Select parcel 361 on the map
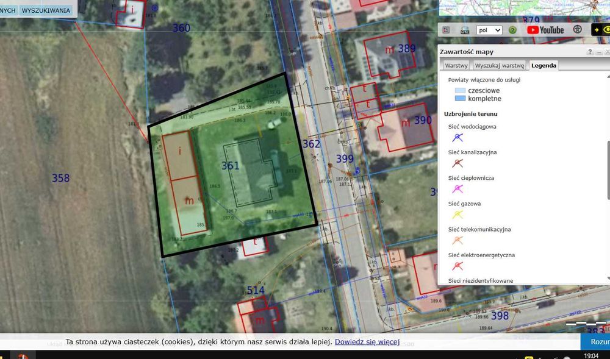The height and width of the screenshot is (359, 610). point(230,166)
